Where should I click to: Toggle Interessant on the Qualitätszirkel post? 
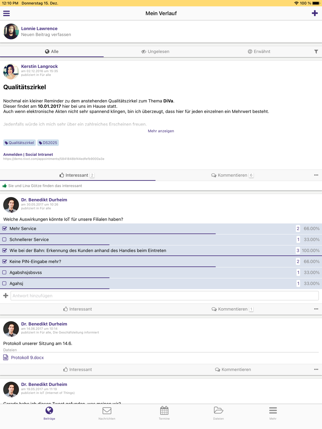[x=77, y=175]
